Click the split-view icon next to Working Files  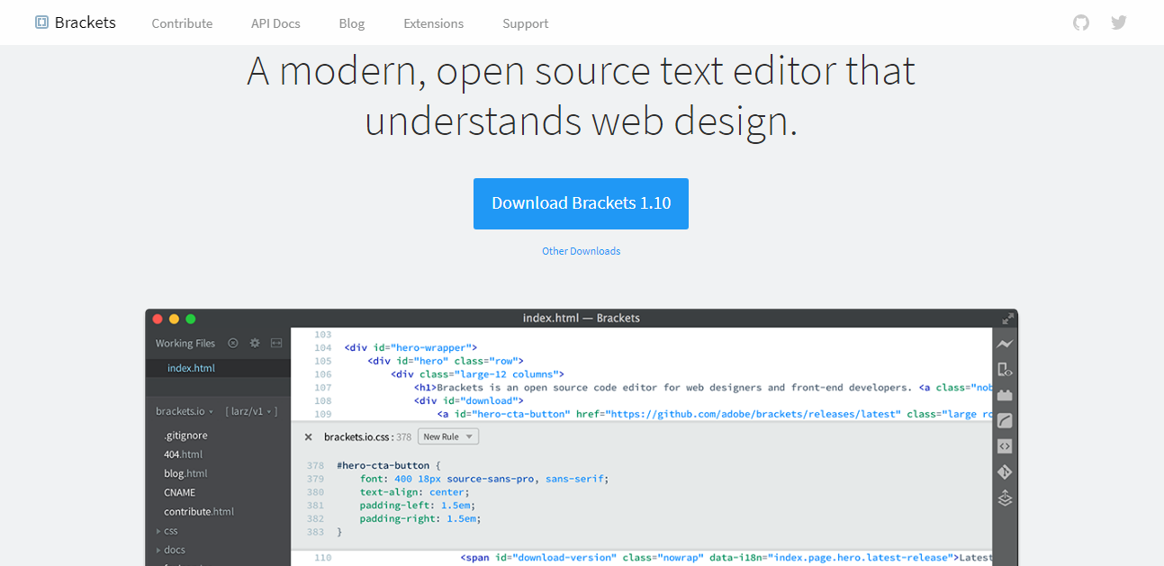275,343
